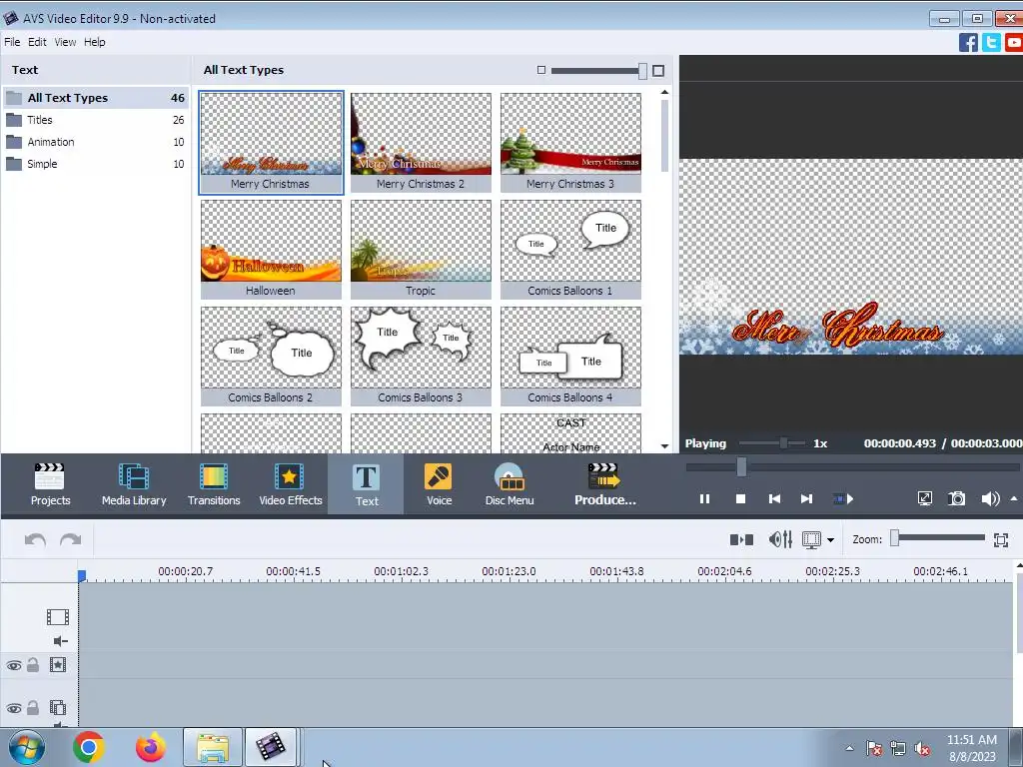Switch preview to full screen mode
Viewport: 1023px width, 767px height.
click(x=924, y=499)
